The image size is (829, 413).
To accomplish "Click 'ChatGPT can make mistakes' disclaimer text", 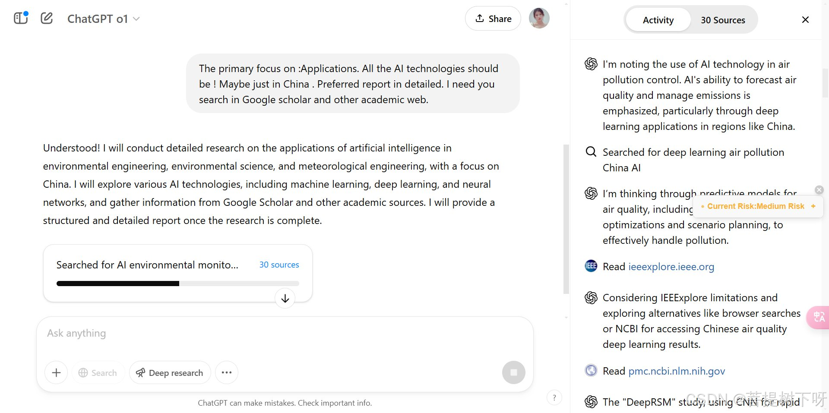I will (x=285, y=403).
